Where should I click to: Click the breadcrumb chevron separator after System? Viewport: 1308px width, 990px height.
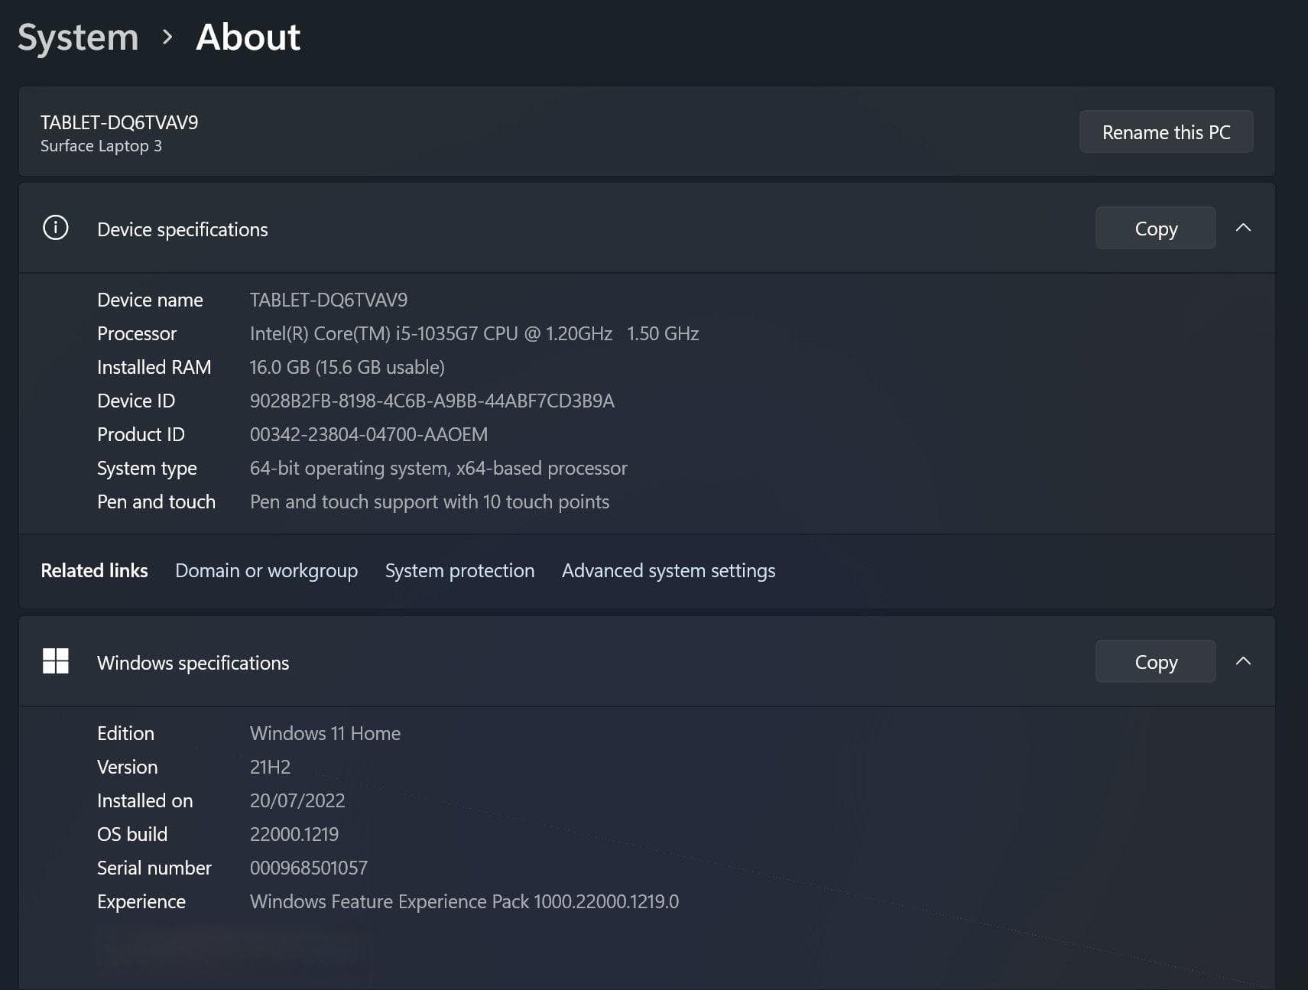coord(167,37)
